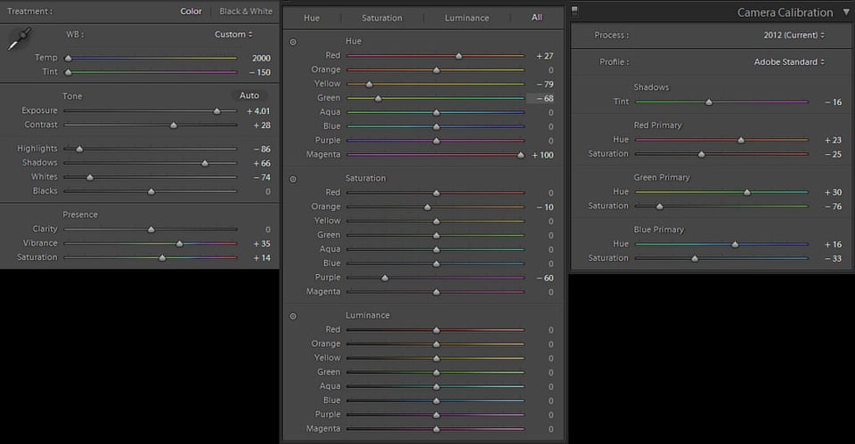The image size is (855, 444).
Task: Switch to the All tab
Action: 536,18
